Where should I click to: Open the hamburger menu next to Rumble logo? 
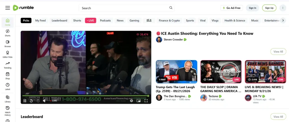tap(8, 8)
